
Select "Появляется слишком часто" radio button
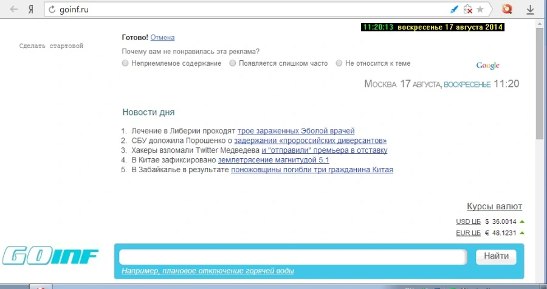click(x=232, y=63)
